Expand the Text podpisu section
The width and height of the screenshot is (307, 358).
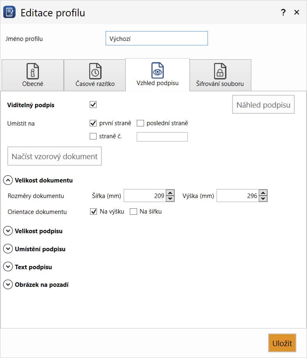8,267
